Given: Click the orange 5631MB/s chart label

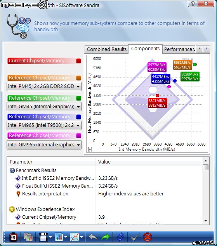Looking at the screenshot, I should tap(182, 65).
